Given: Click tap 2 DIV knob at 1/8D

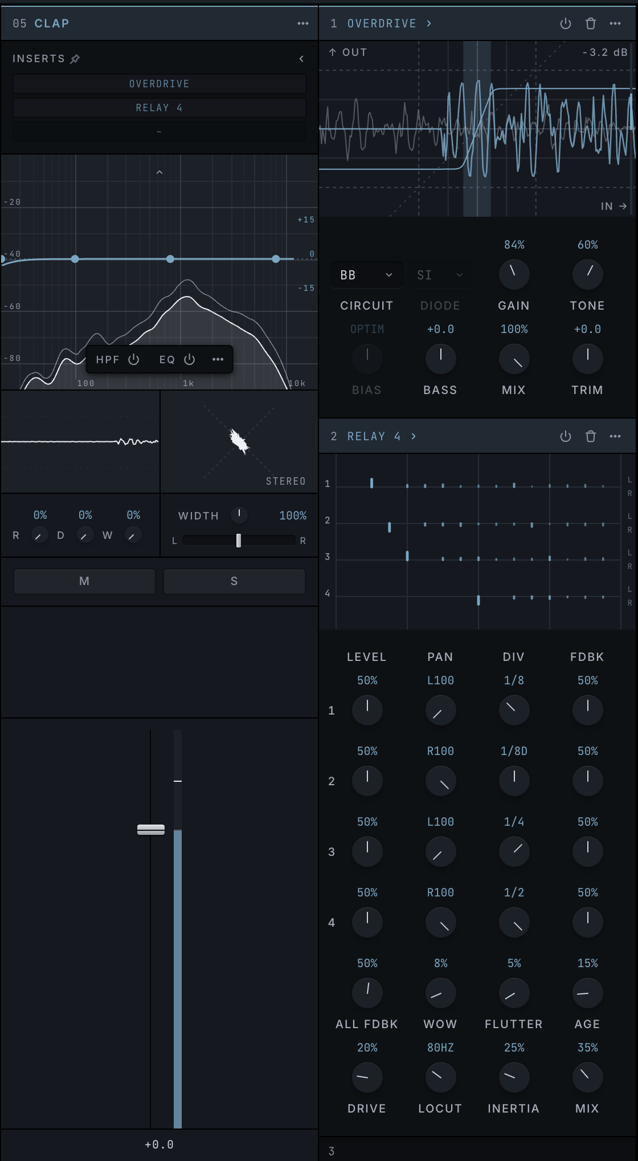Looking at the screenshot, I should click(x=514, y=781).
